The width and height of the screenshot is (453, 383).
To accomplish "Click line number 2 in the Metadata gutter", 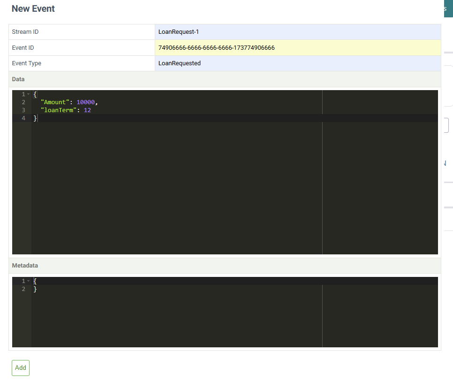I will pyautogui.click(x=23, y=289).
